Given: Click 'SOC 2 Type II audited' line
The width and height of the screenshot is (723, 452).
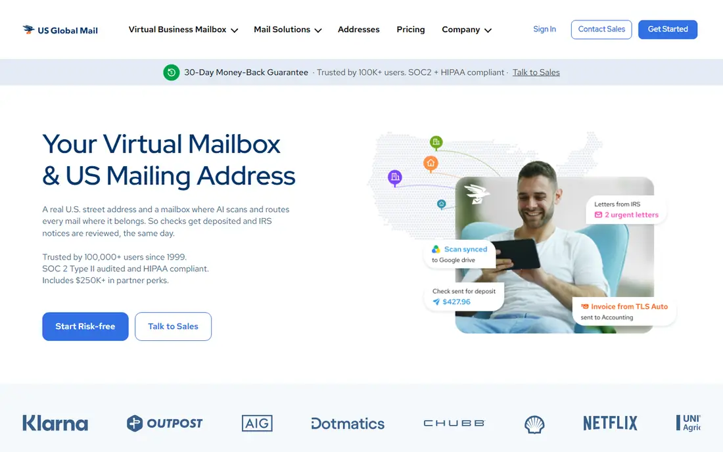Looking at the screenshot, I should 126,269.
